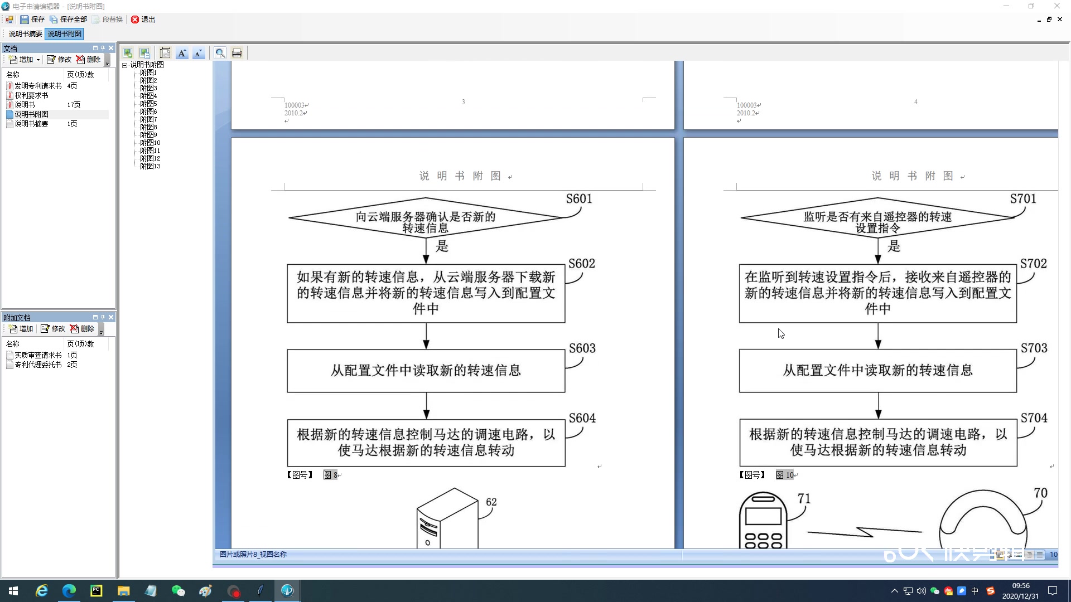The image size is (1071, 602).
Task: Open print preview magnifier icon
Action: [x=220, y=53]
